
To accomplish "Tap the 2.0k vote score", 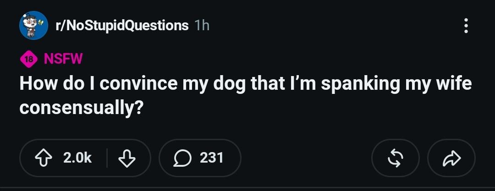I will coord(77,158).
